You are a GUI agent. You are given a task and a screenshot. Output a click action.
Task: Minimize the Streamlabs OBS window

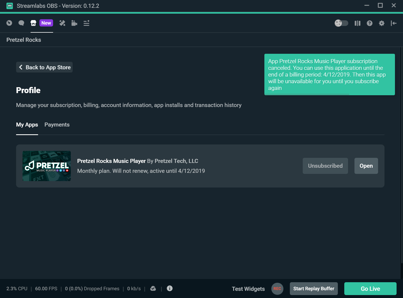[x=367, y=5]
